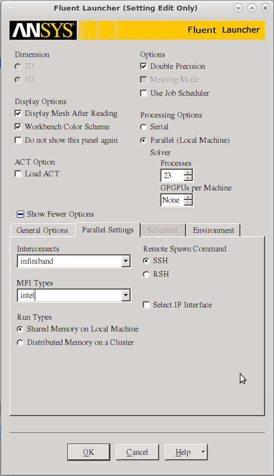
Task: Switch to the General Options tab
Action: tap(42, 230)
